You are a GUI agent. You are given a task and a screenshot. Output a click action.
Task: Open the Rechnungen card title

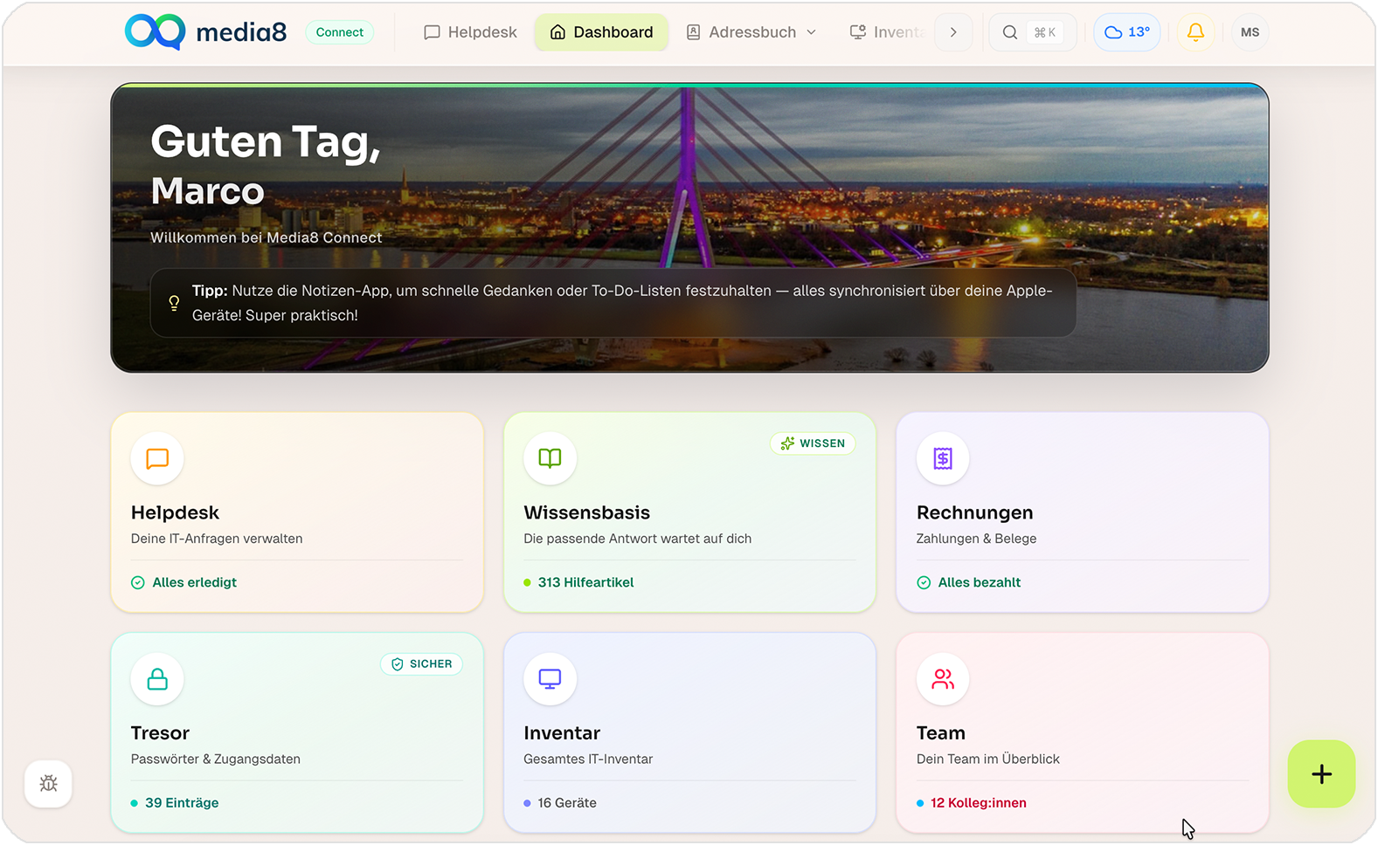(974, 512)
